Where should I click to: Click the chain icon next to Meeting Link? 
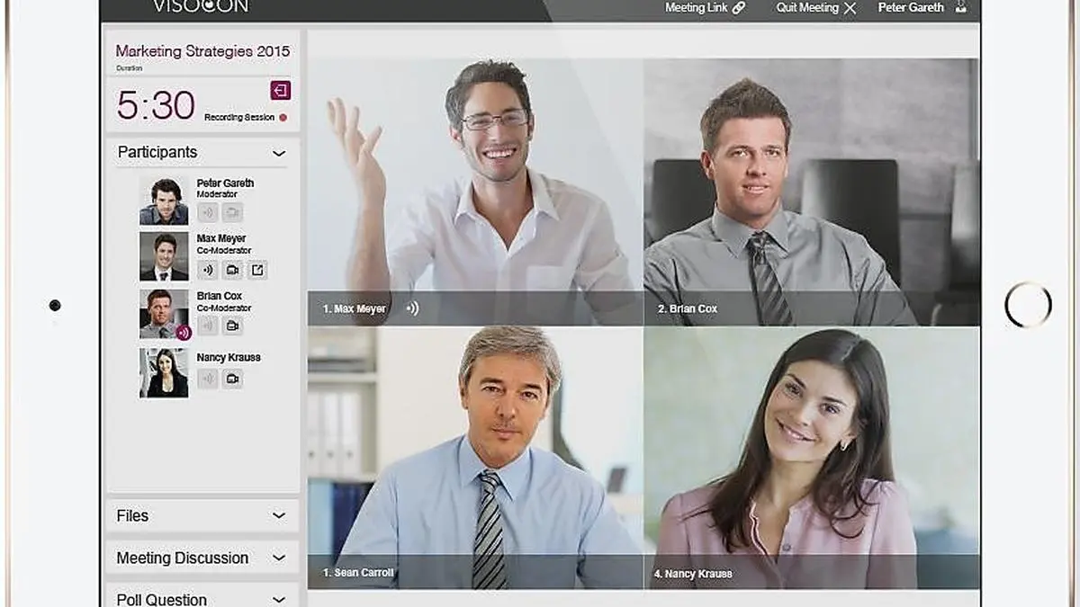click(739, 8)
